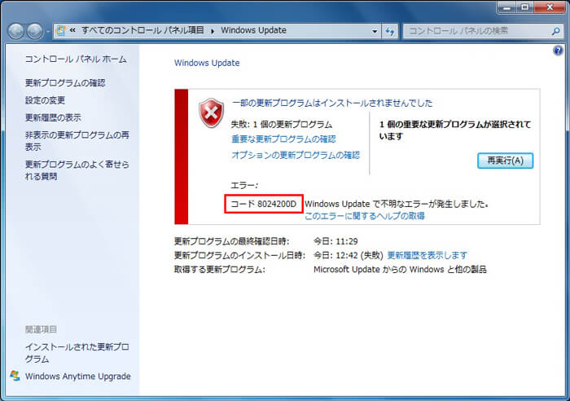Click the 更新プログラムのインストール日時: label
Viewport: 570px width, 401px height.
(240, 255)
